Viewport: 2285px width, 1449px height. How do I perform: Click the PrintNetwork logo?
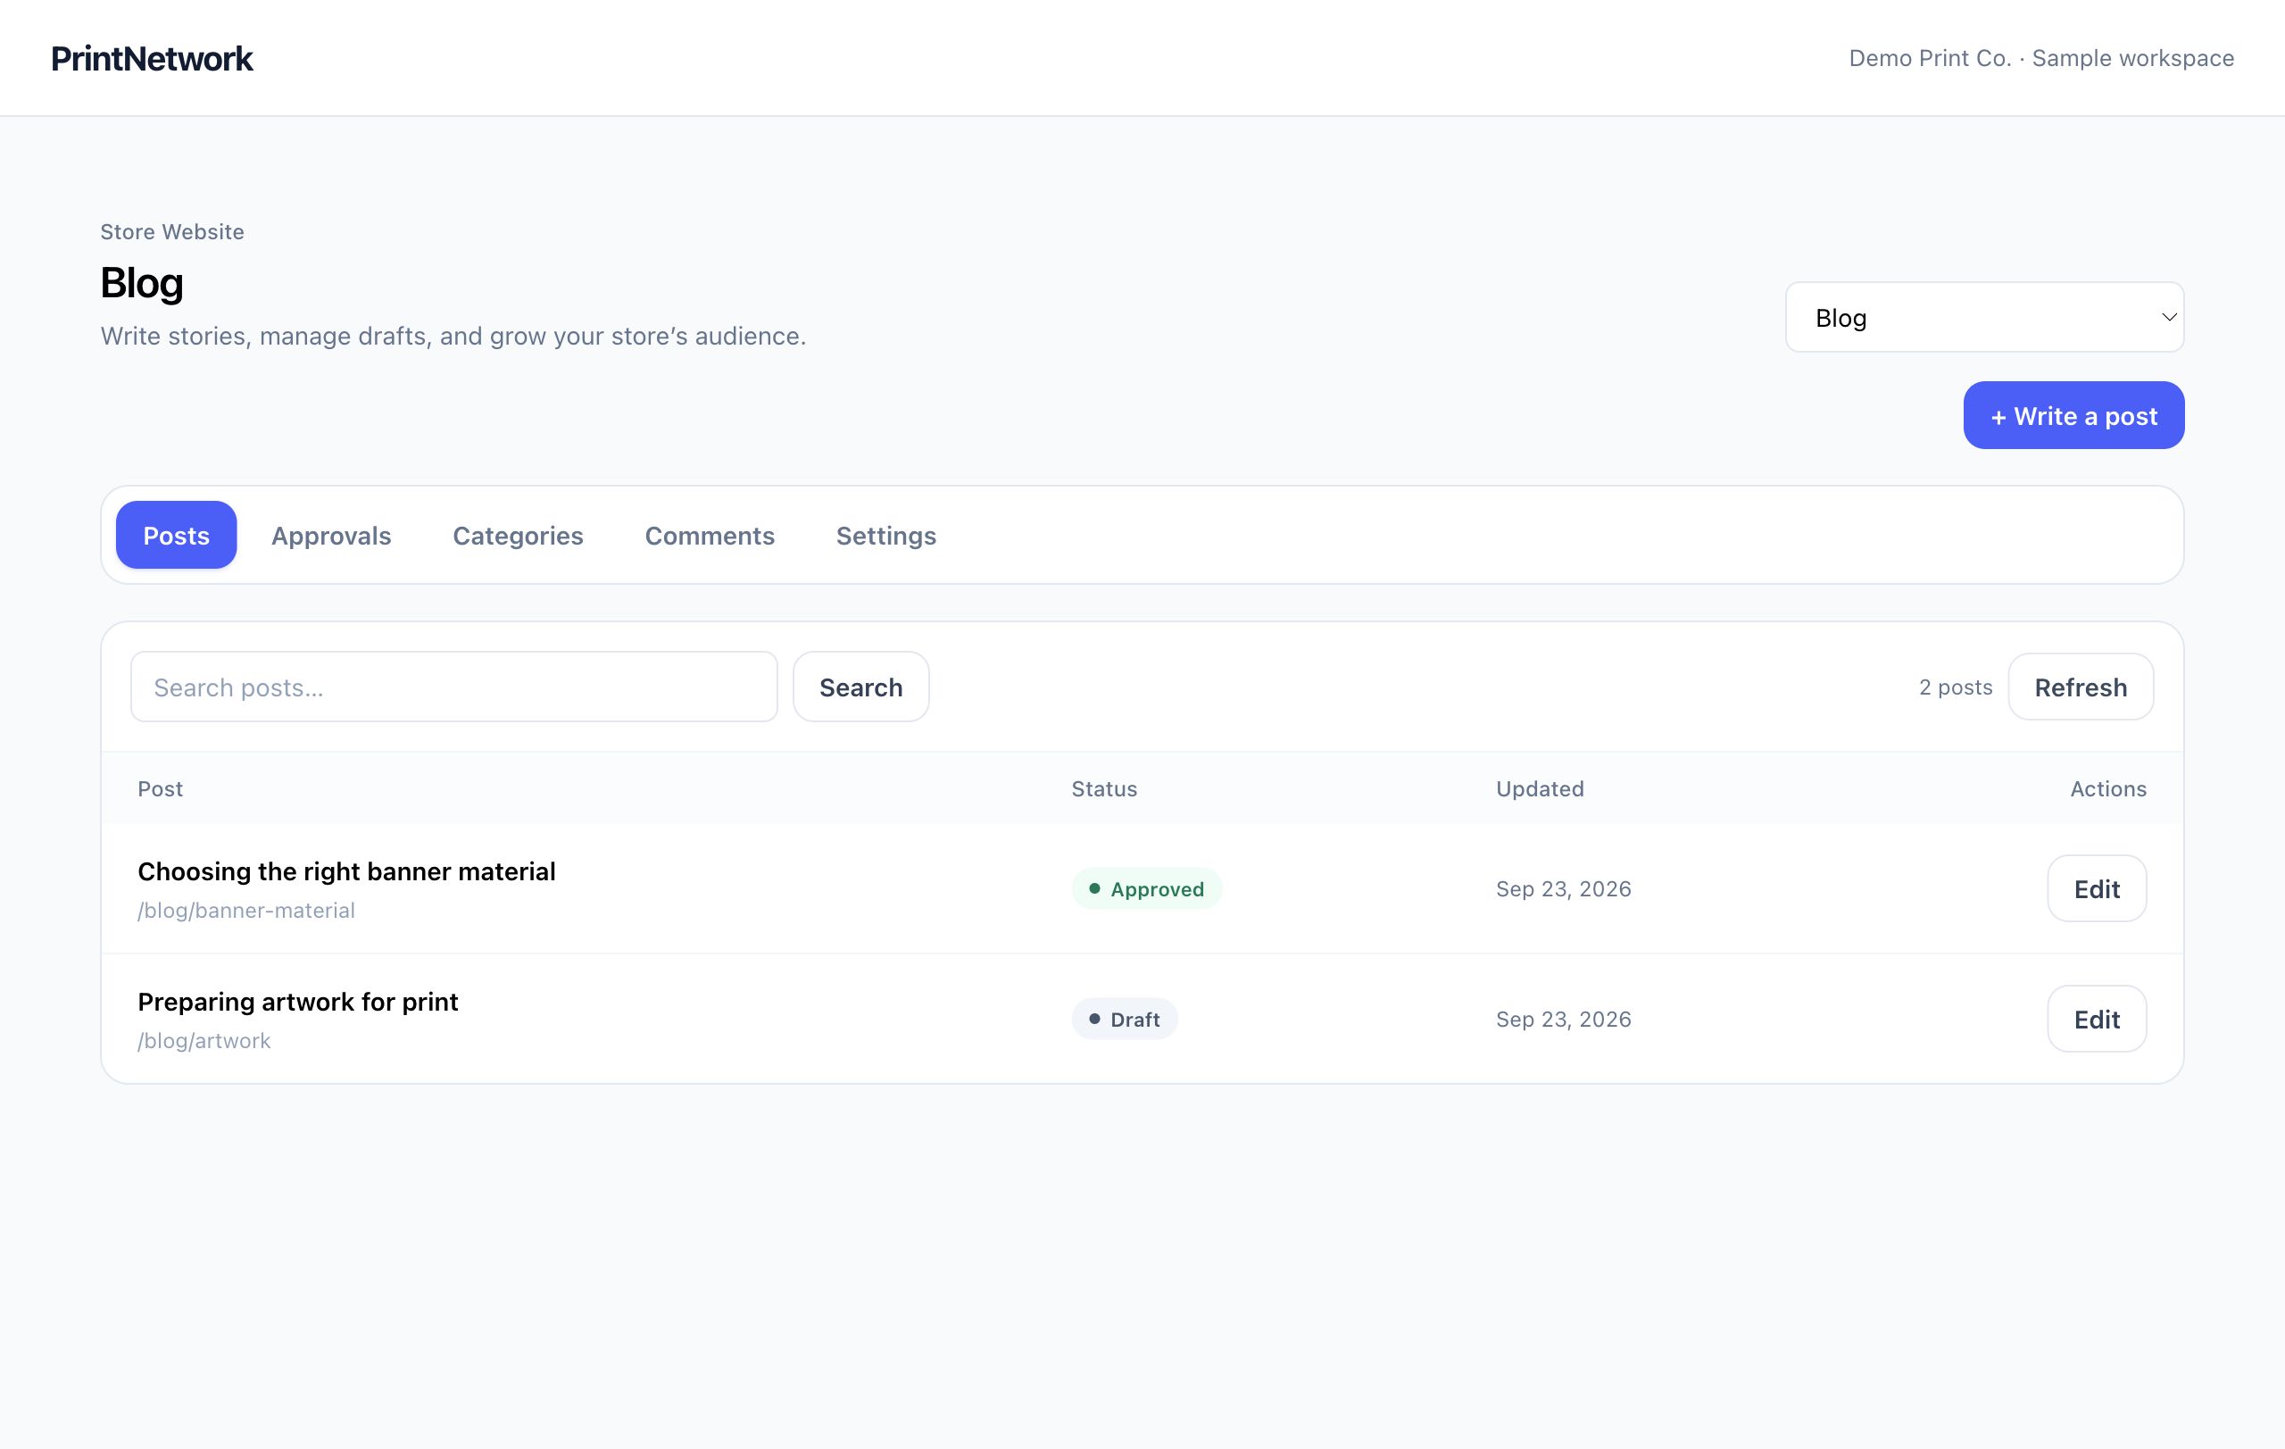pyautogui.click(x=152, y=59)
